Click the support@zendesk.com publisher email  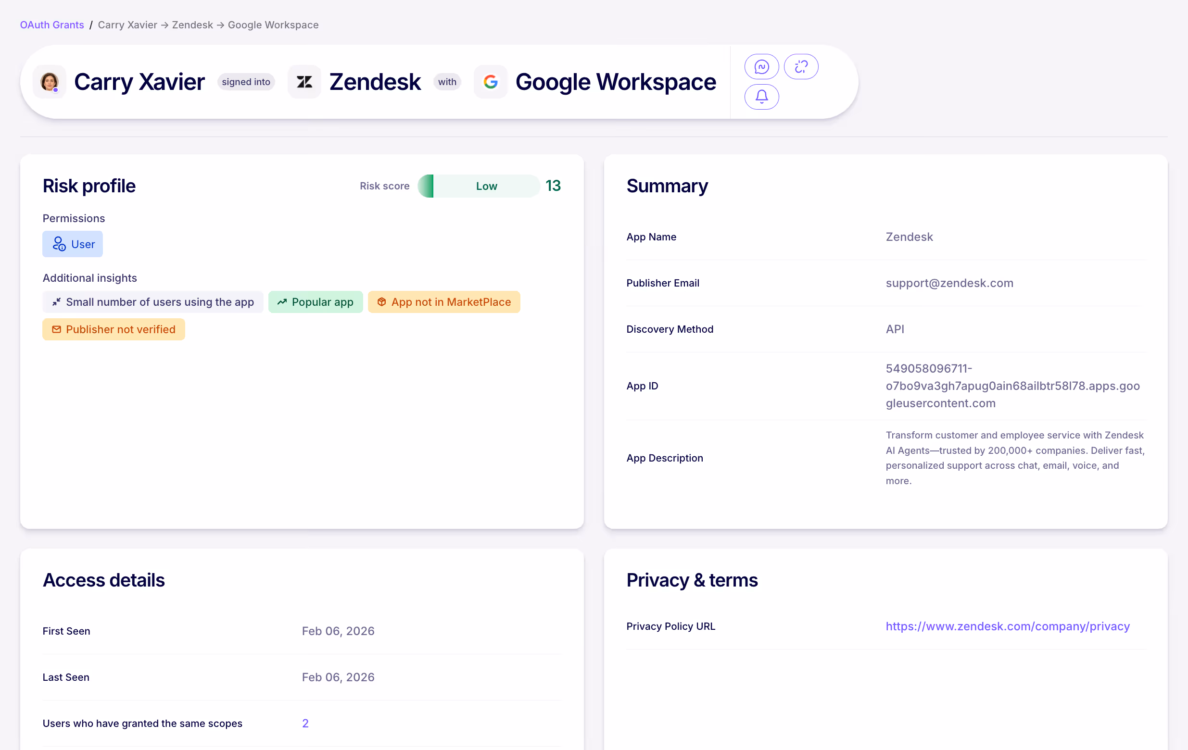coord(949,283)
